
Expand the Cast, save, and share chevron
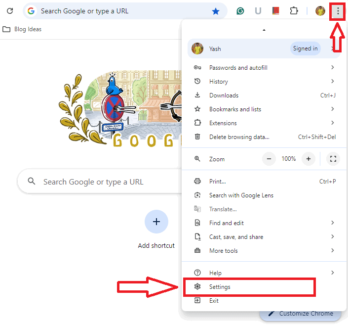tap(333, 236)
